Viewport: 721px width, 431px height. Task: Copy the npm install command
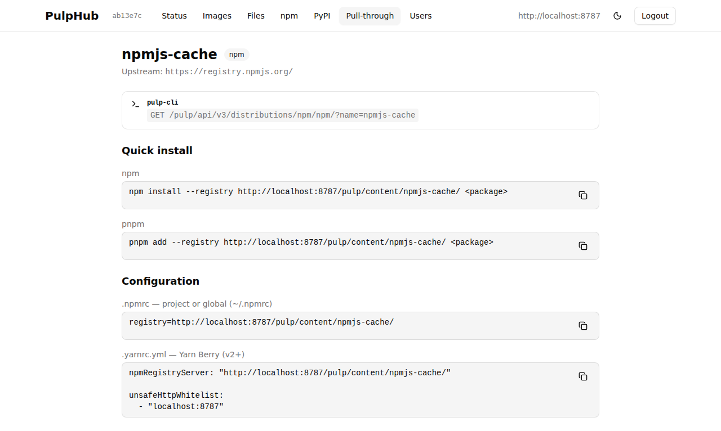582,195
